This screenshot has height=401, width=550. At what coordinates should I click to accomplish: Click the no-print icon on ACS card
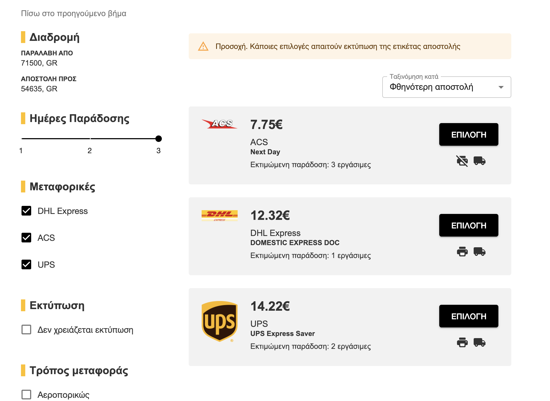point(462,161)
